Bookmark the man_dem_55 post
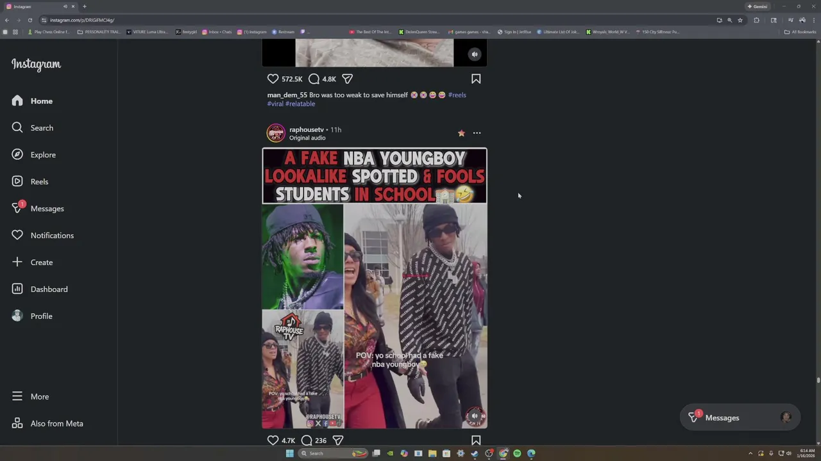 pyautogui.click(x=476, y=79)
